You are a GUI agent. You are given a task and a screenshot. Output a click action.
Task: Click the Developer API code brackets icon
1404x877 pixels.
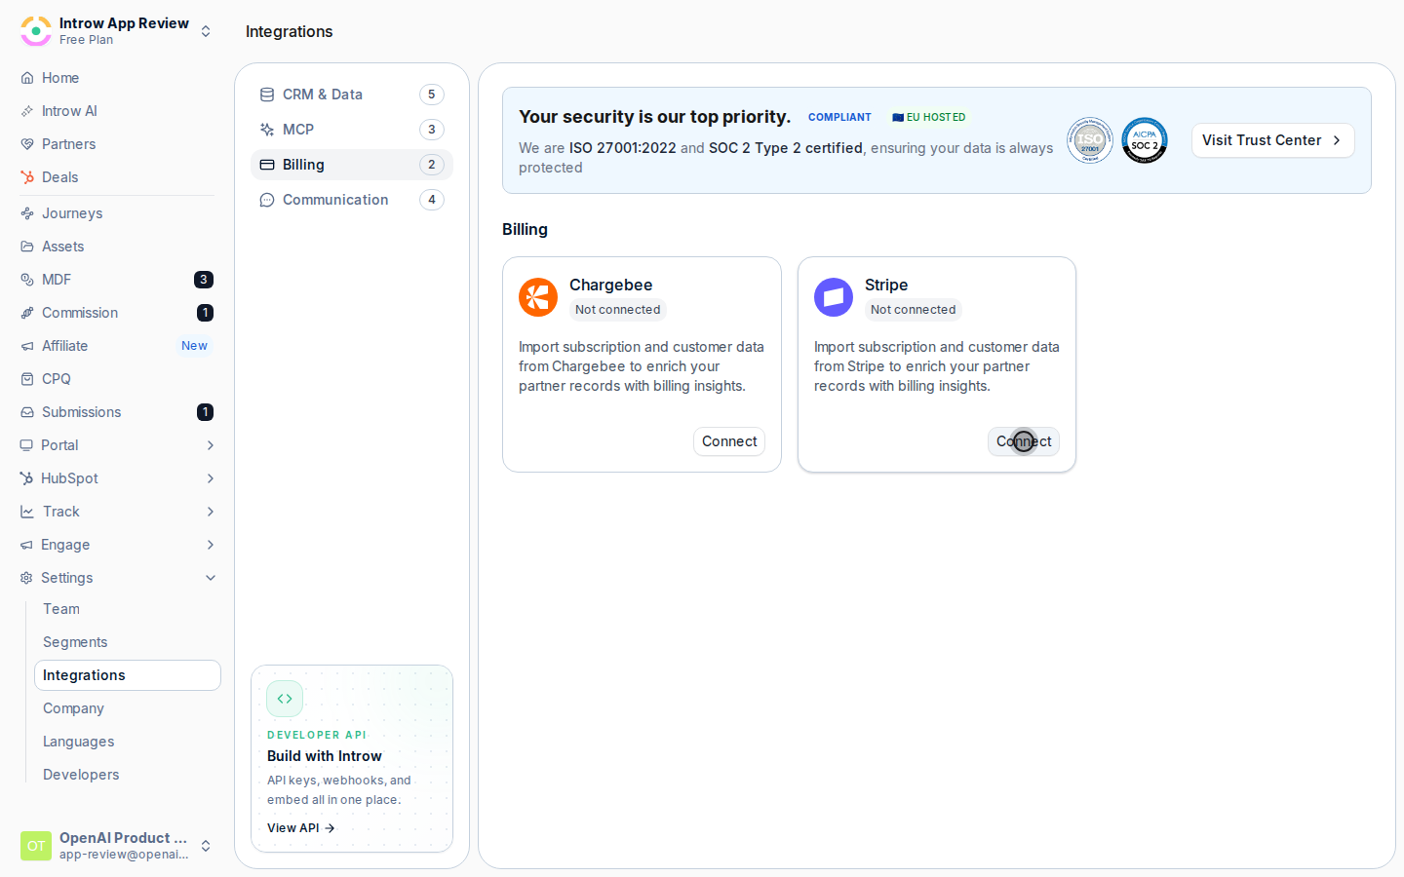285,699
